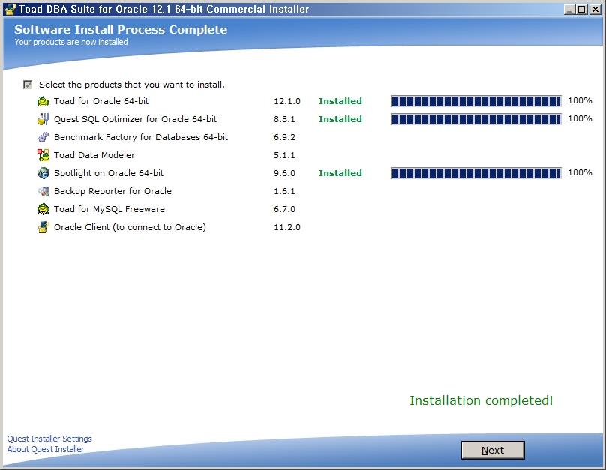Click Spotlight on Oracle progress bar
This screenshot has height=470, width=606.
pyautogui.click(x=475, y=173)
